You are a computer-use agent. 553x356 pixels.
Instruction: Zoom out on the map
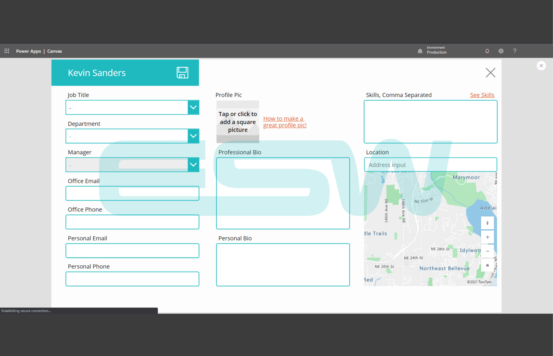click(x=487, y=251)
